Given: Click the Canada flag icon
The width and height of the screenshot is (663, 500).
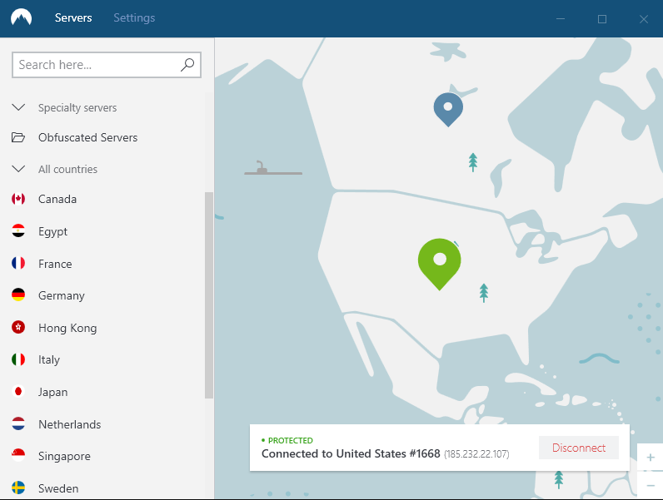Looking at the screenshot, I should 18,199.
